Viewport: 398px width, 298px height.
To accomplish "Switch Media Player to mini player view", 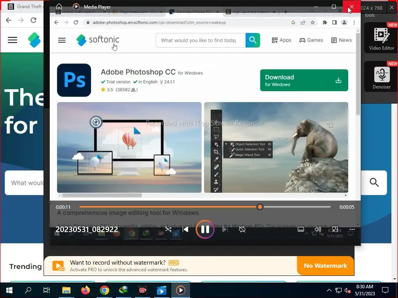I will [x=335, y=230].
